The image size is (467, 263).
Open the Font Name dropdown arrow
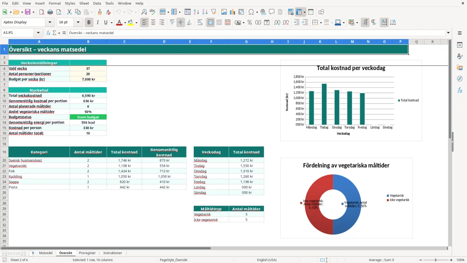point(50,23)
